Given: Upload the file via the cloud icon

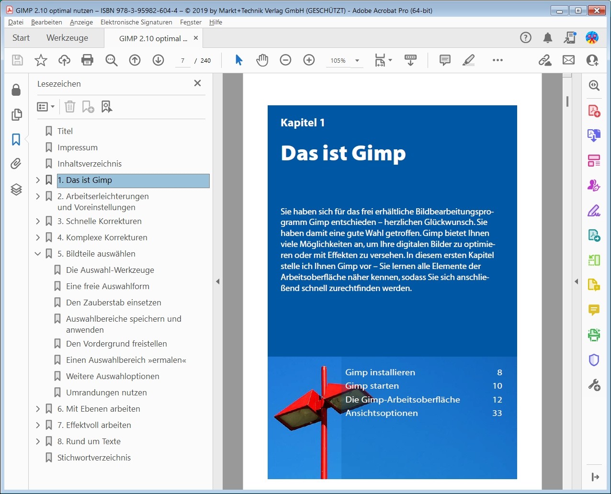Looking at the screenshot, I should click(x=64, y=60).
